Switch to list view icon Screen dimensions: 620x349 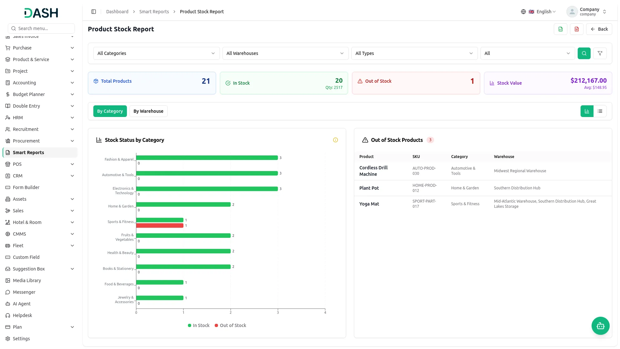click(600, 111)
